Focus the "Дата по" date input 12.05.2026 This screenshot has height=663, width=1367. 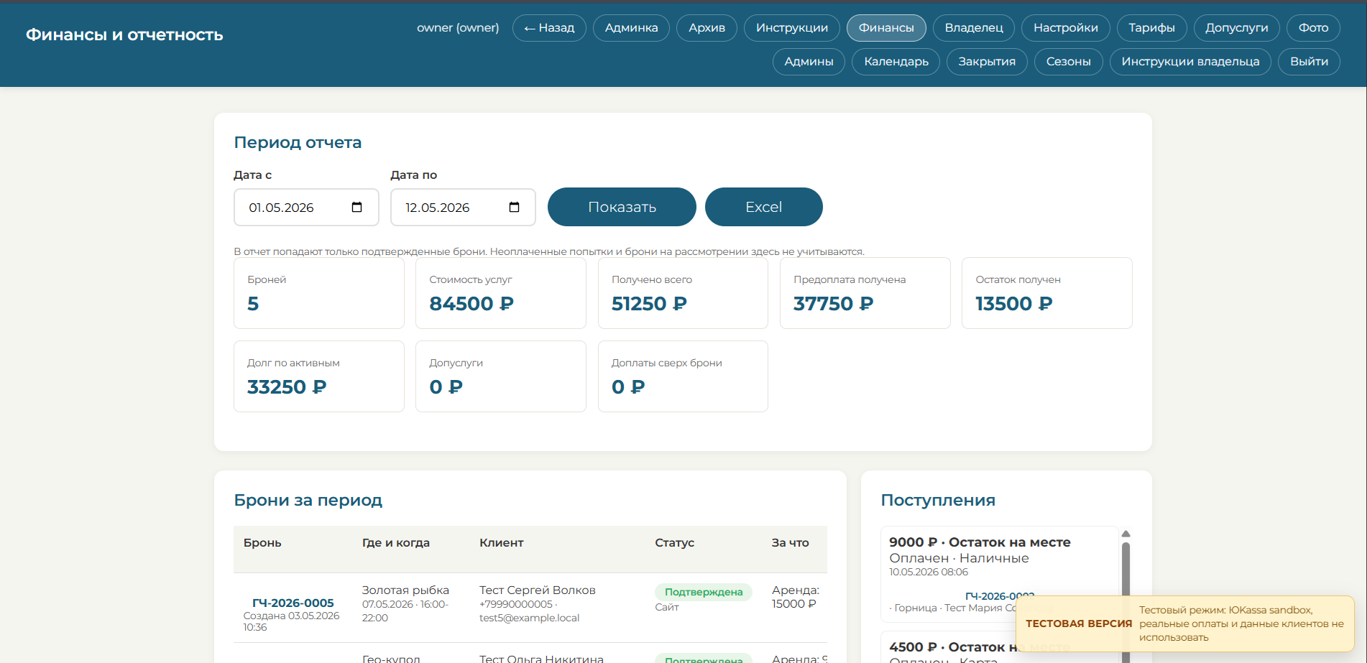pyautogui.click(x=463, y=208)
